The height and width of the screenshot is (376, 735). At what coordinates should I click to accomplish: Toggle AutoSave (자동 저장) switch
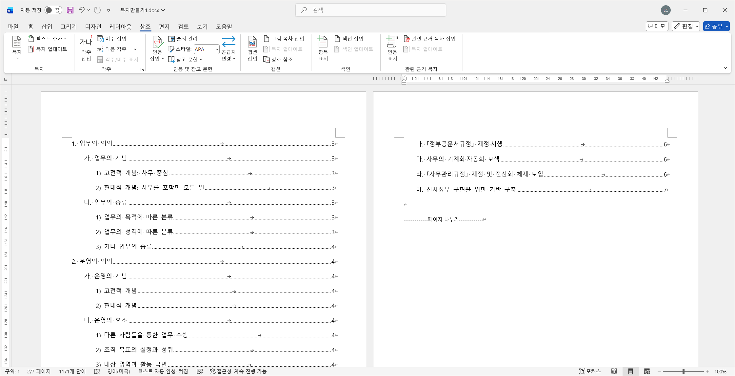click(x=53, y=10)
